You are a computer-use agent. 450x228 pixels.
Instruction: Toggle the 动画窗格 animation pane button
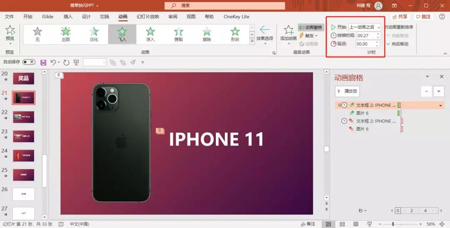pyautogui.click(x=310, y=28)
